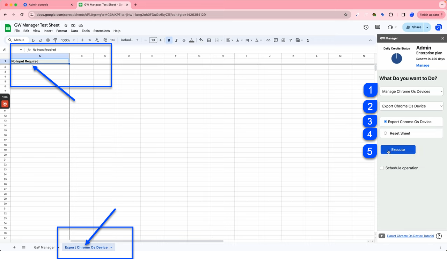Open the text rotation dropdown
The width and height of the screenshot is (447, 259).
click(258, 40)
